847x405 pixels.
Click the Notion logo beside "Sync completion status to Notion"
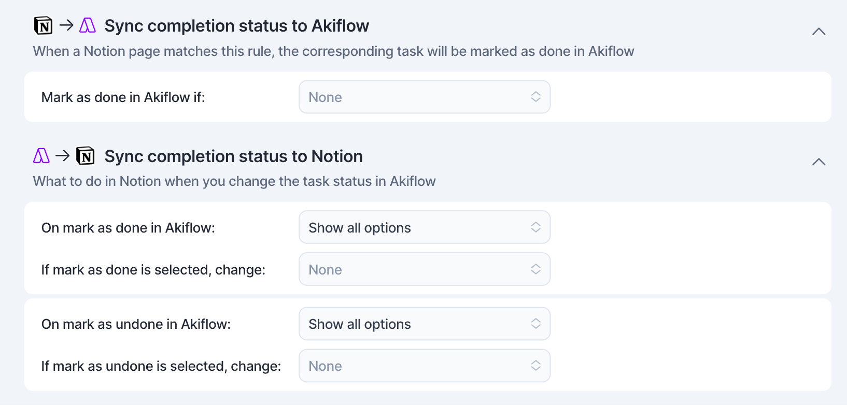point(86,156)
